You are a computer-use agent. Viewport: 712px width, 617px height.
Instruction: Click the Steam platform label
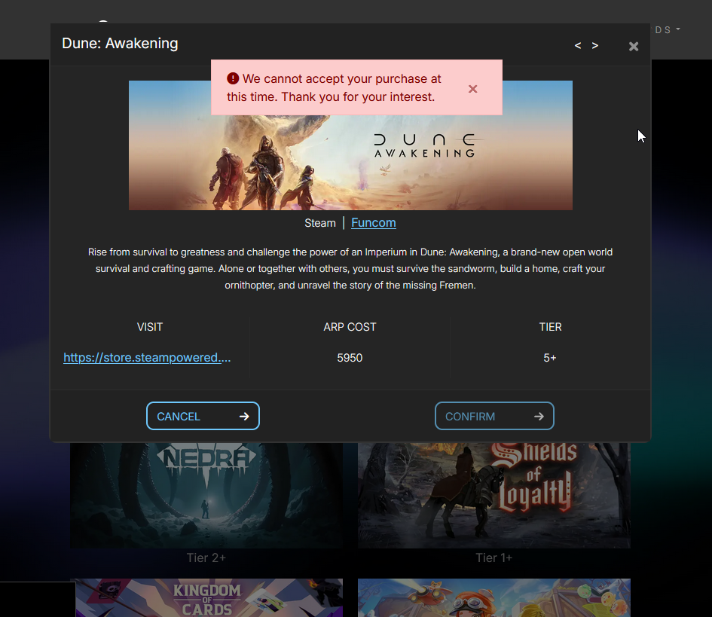(320, 223)
